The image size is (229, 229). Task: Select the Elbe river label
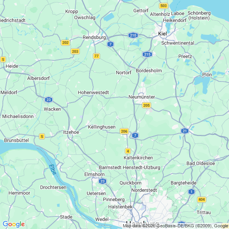pos(53,169)
